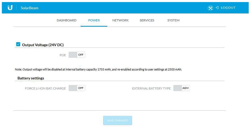Switch to the Dashboard tab
Viewport: 251px width, 127px height.
pyautogui.click(x=67, y=20)
